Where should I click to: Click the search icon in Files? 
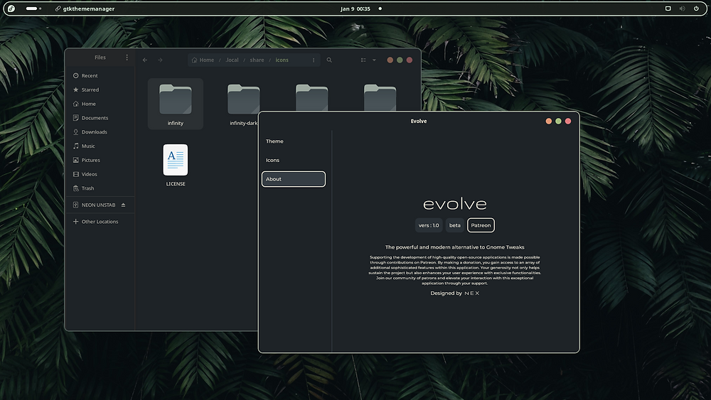329,60
